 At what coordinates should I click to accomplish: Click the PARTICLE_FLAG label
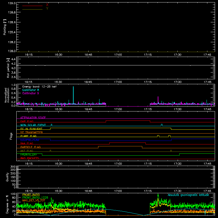coord(31,147)
